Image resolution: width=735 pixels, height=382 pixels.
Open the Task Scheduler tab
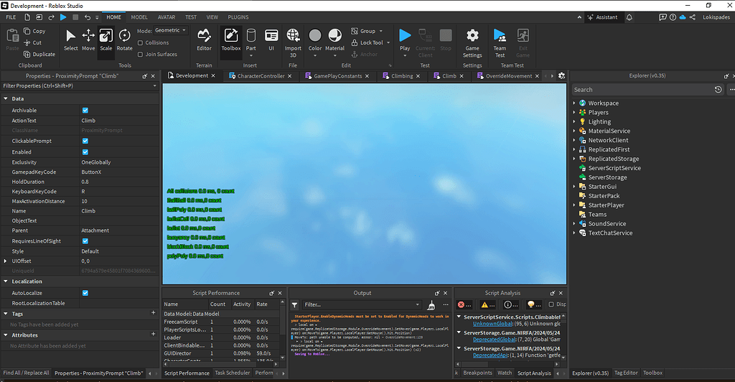232,373
